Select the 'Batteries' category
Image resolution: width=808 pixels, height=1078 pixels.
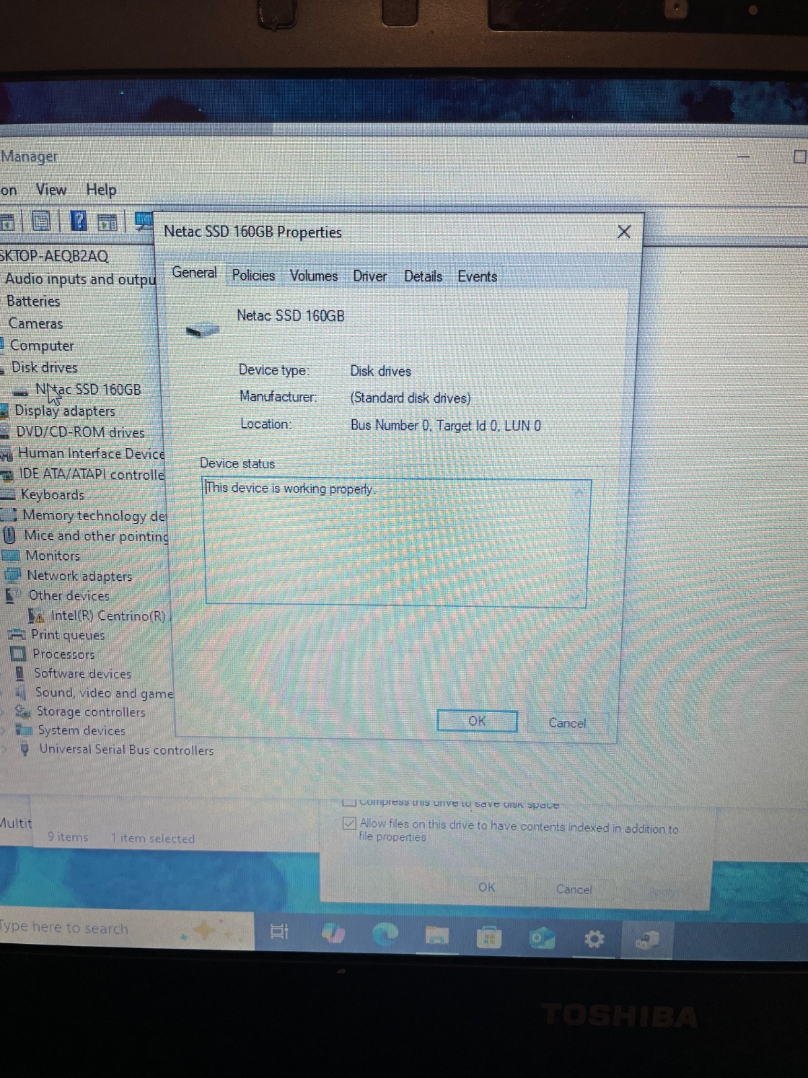coord(33,301)
